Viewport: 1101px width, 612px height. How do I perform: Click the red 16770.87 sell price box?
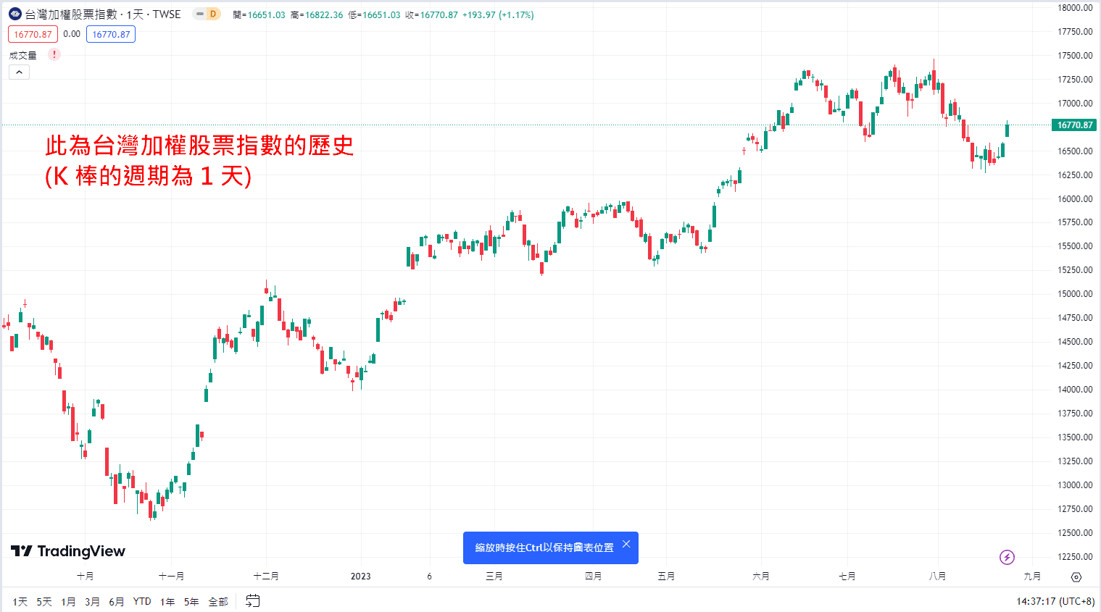(33, 34)
